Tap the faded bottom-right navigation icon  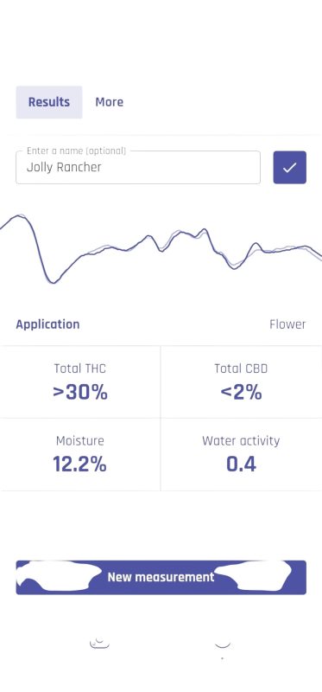(223, 644)
